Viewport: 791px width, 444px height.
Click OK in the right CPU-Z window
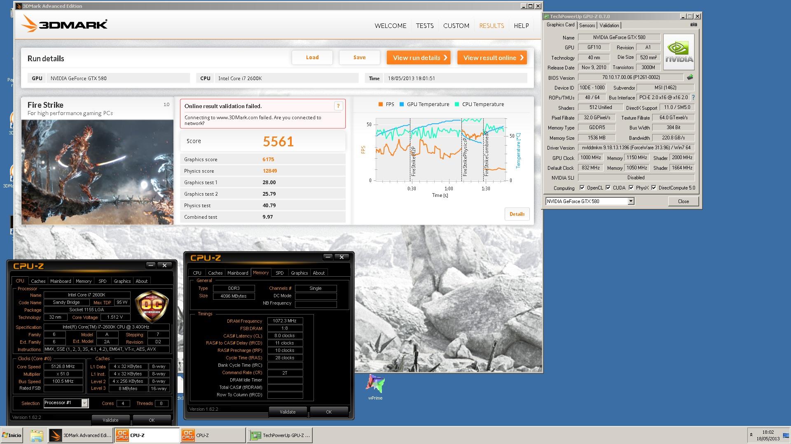tap(329, 412)
